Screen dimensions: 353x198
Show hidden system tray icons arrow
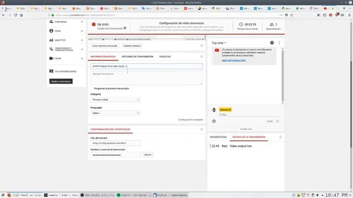pyautogui.click(x=322, y=195)
